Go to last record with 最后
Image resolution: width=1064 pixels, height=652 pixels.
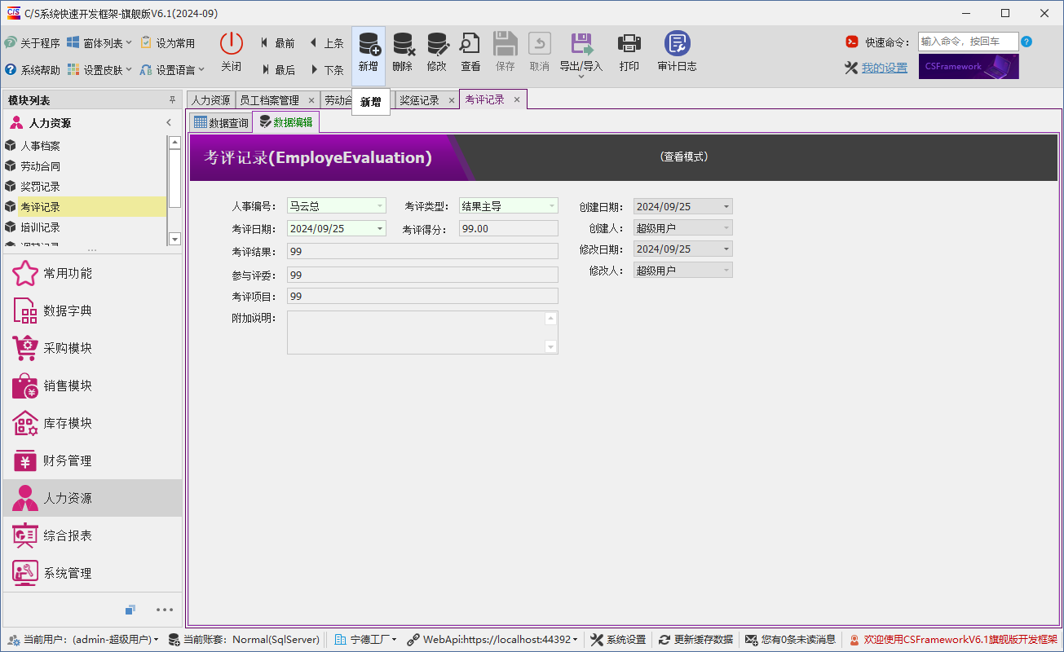tap(278, 70)
